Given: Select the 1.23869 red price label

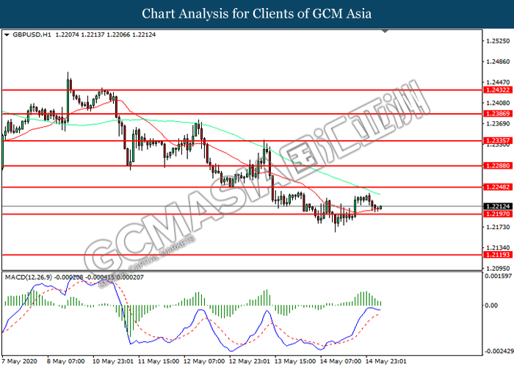Looking at the screenshot, I should pyautogui.click(x=498, y=114).
